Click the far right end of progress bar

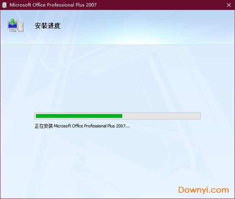click(199, 116)
